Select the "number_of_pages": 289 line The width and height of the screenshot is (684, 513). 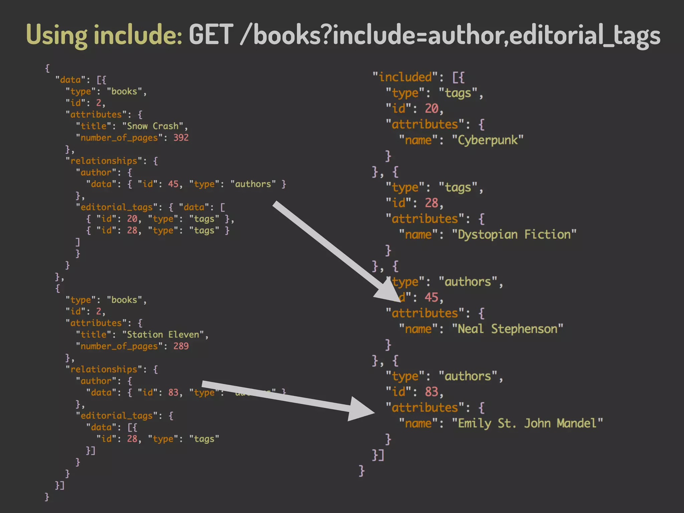coord(132,346)
